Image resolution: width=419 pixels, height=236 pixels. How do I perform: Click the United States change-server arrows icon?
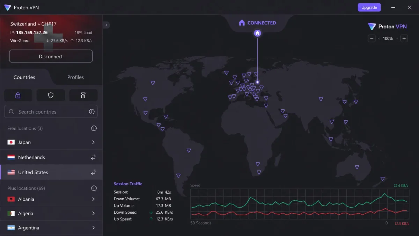tap(93, 172)
